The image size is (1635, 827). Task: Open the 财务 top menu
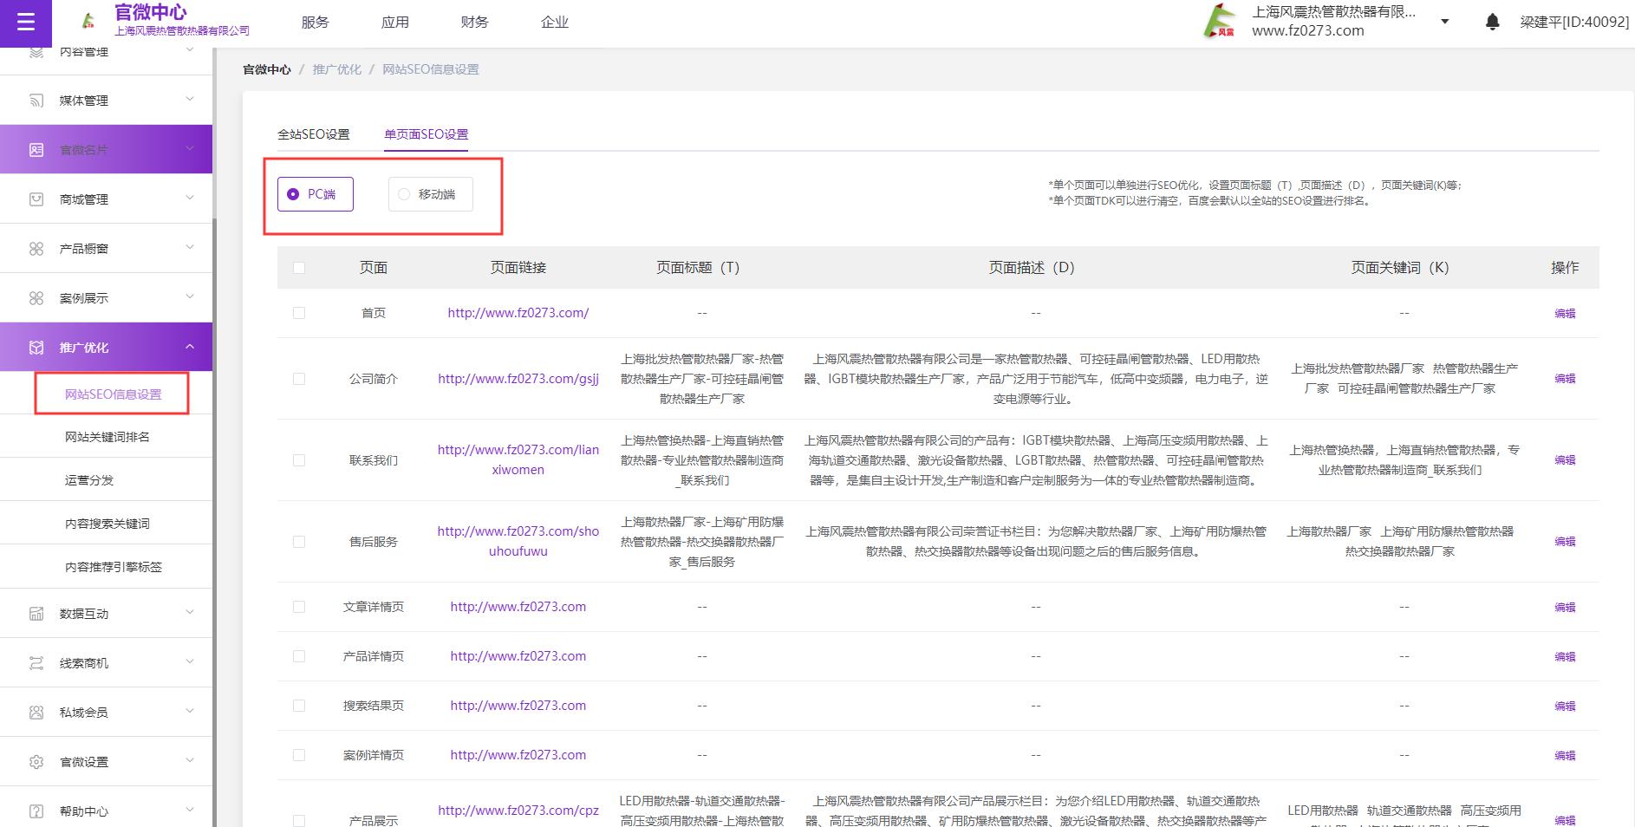click(475, 23)
